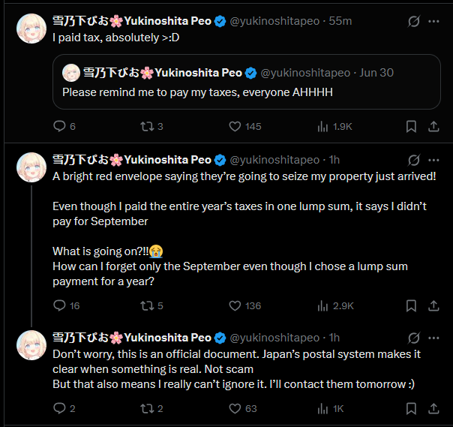This screenshot has width=453, height=427.
Task: Open more options on "Don't worry" tweet
Action: pyautogui.click(x=433, y=338)
